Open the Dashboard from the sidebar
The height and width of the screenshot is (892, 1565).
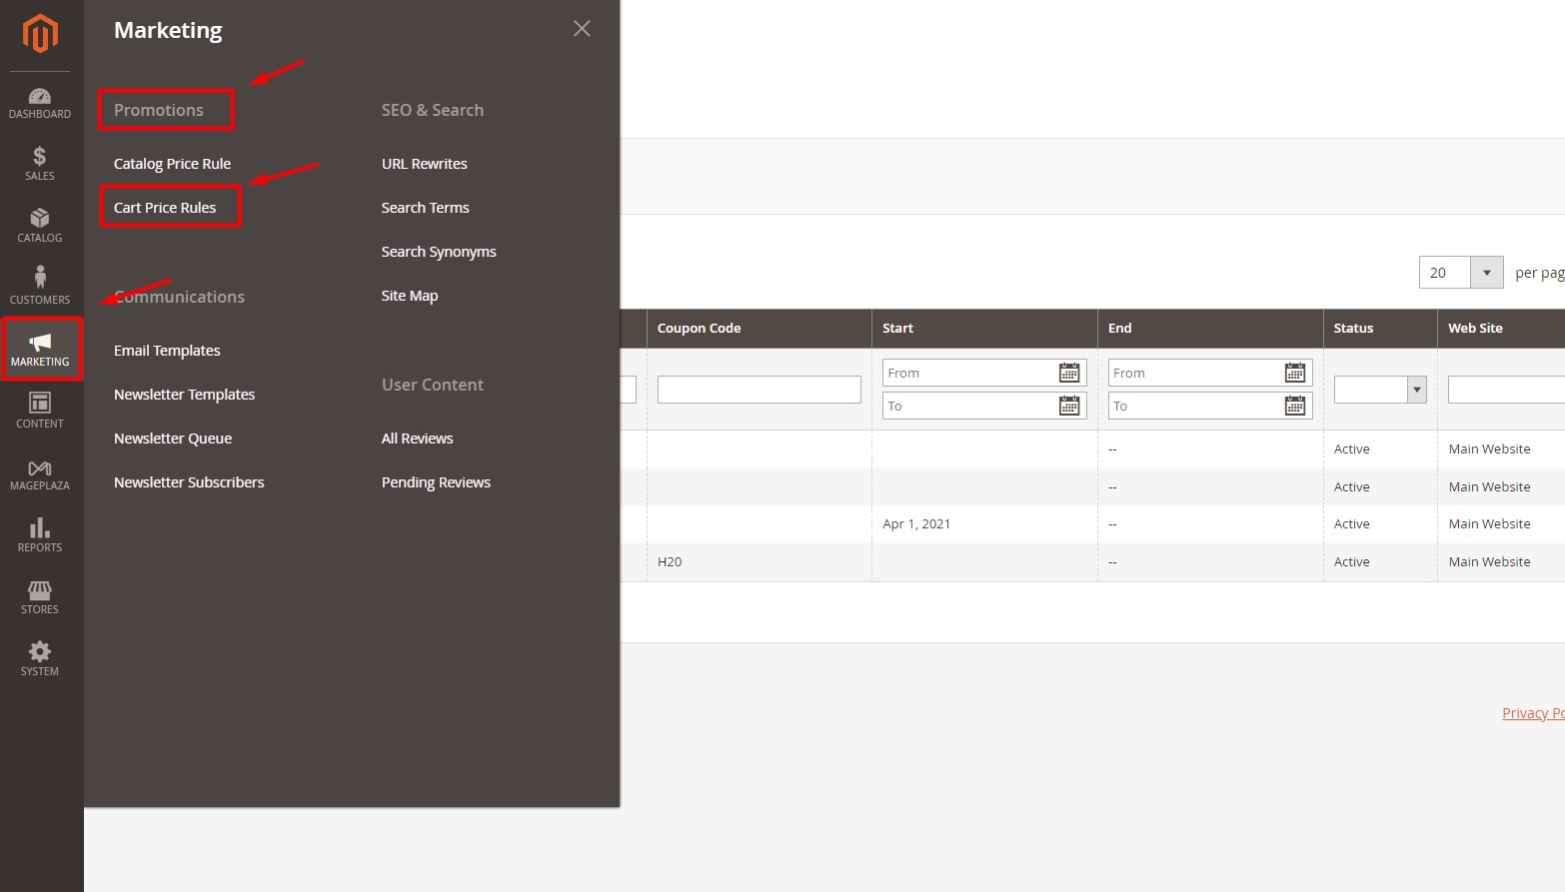coord(40,103)
